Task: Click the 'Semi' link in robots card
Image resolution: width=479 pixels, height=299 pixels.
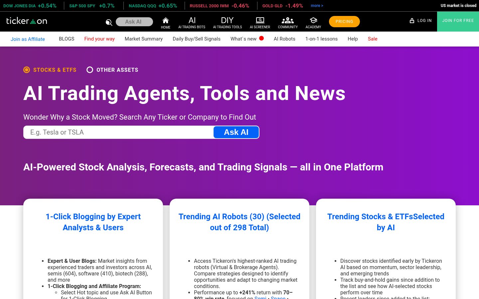Action: tap(260, 297)
